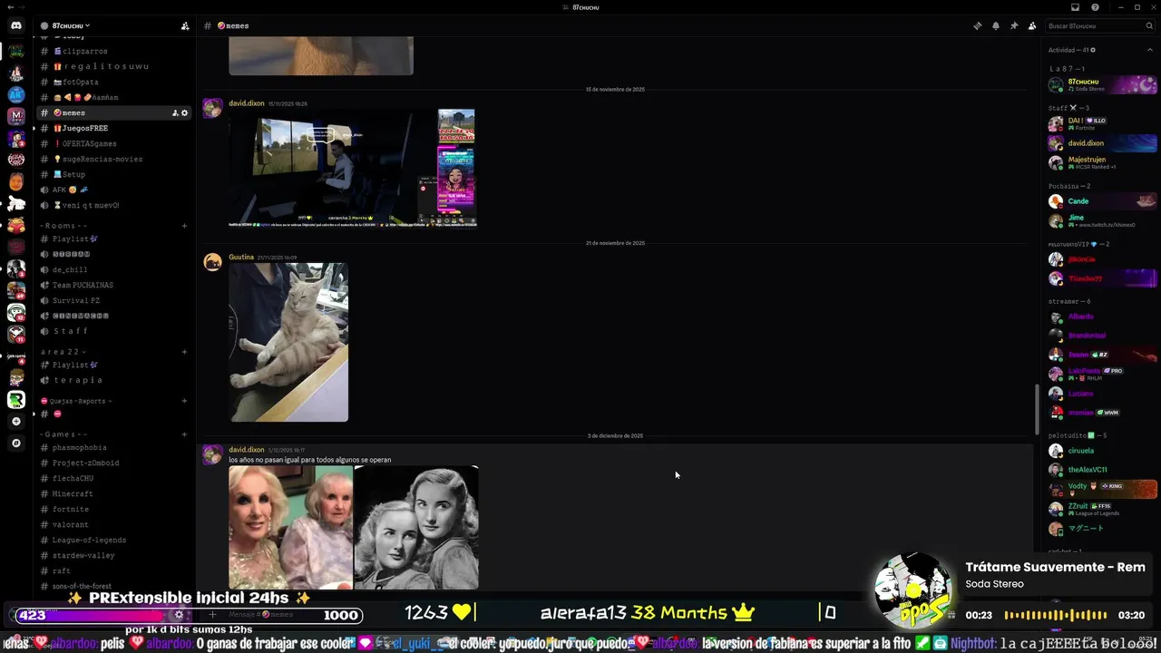Open the League-of-legends channel

(114, 540)
